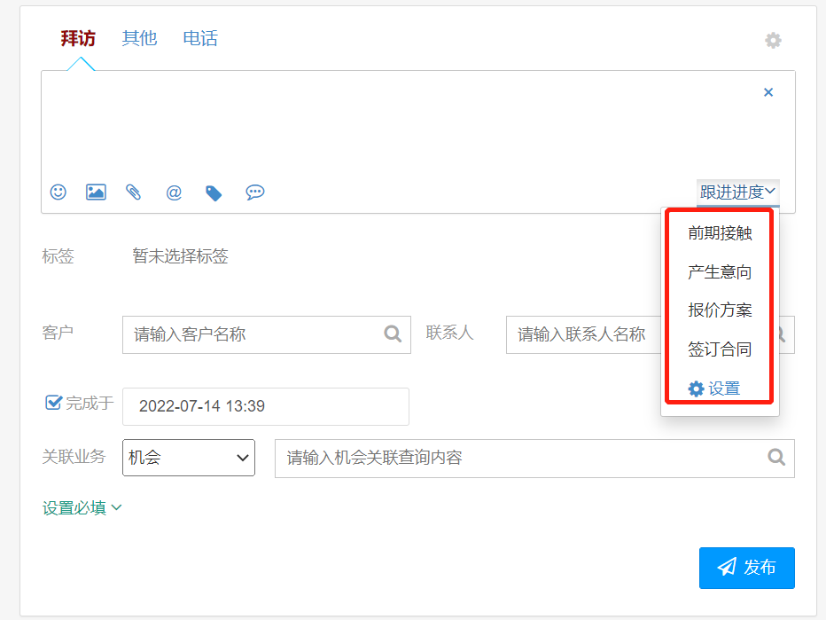
Task: Focus the customer name input field
Action: tap(267, 334)
